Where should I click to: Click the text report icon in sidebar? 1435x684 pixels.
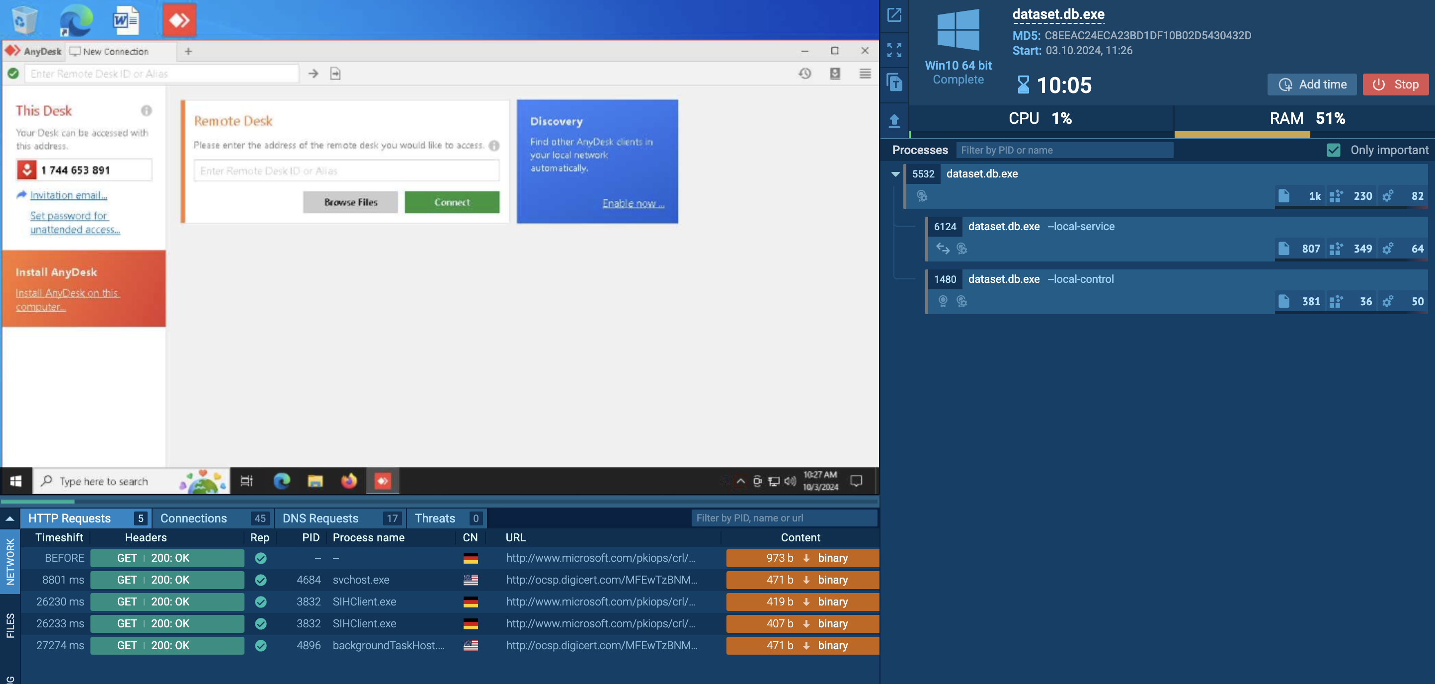(894, 83)
